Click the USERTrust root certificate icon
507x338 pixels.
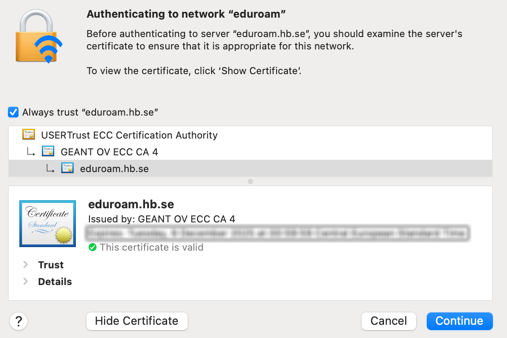point(29,135)
